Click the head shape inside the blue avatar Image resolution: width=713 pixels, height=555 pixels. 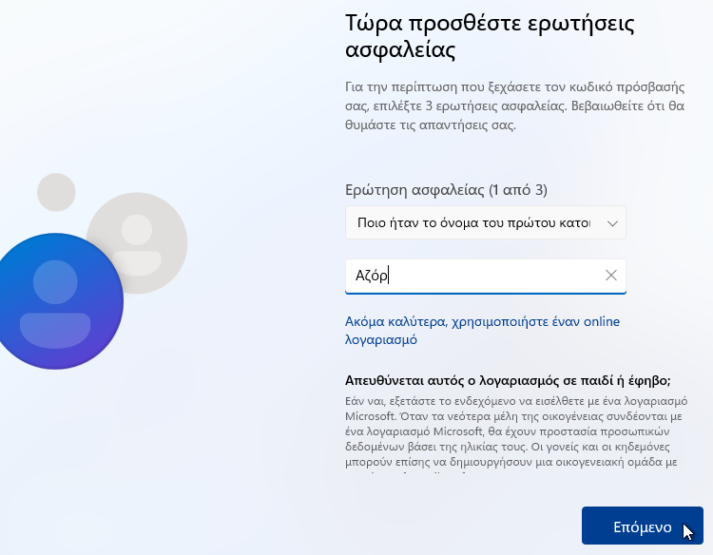pyautogui.click(x=55, y=282)
